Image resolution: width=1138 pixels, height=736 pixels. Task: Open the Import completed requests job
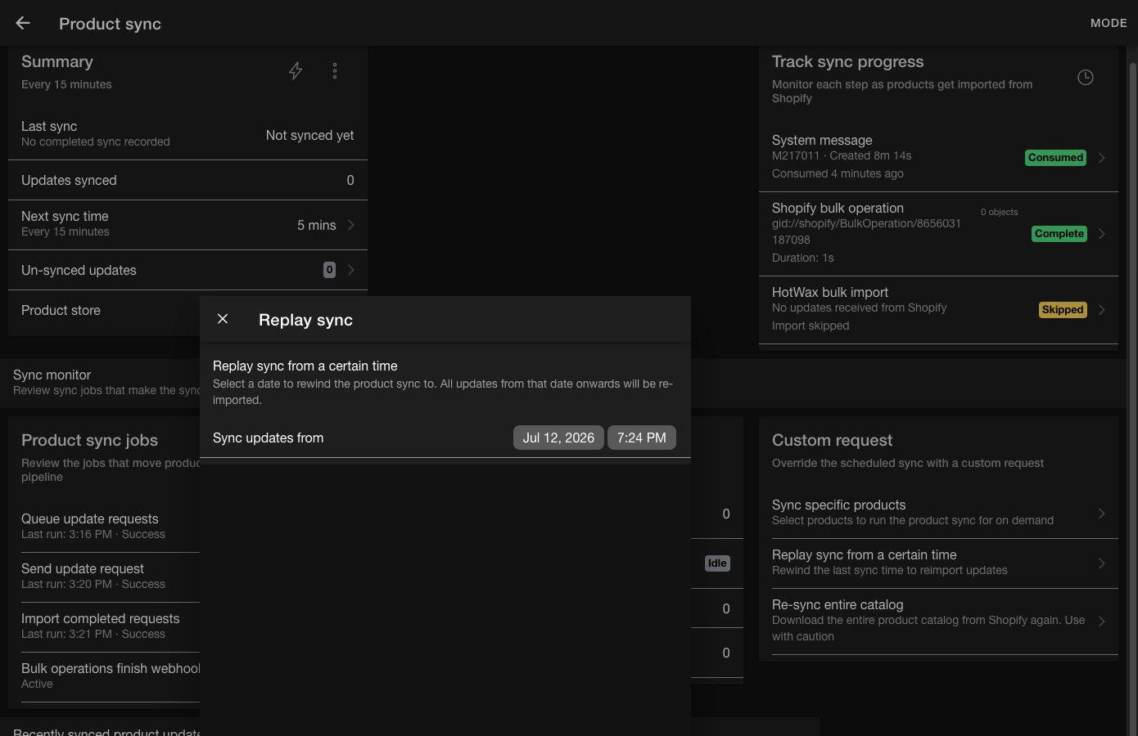[x=111, y=626]
